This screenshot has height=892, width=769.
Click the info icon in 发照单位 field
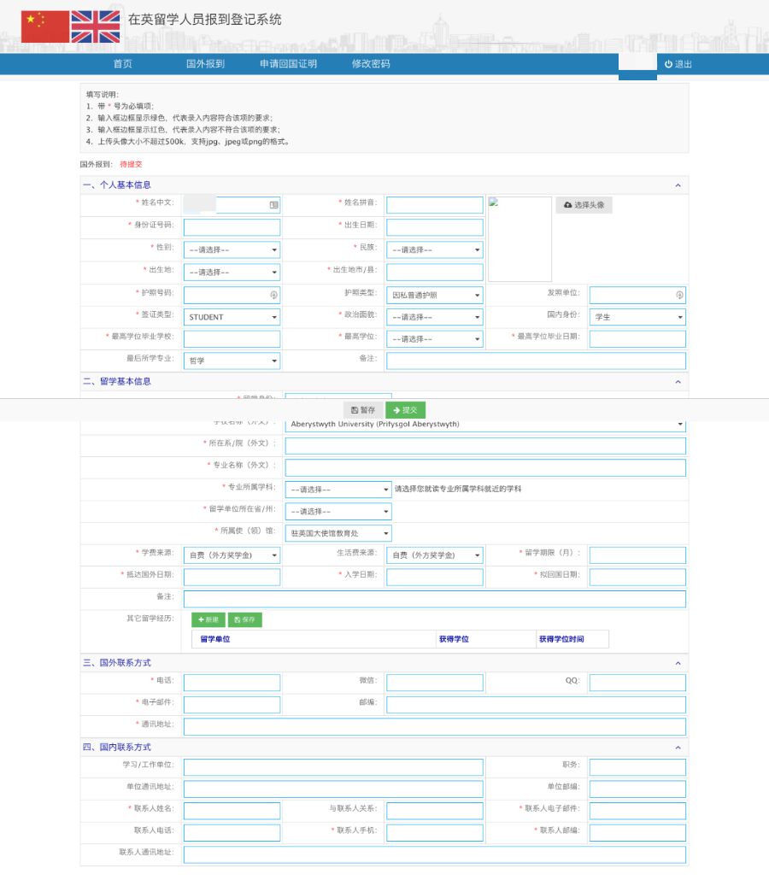pyautogui.click(x=679, y=296)
